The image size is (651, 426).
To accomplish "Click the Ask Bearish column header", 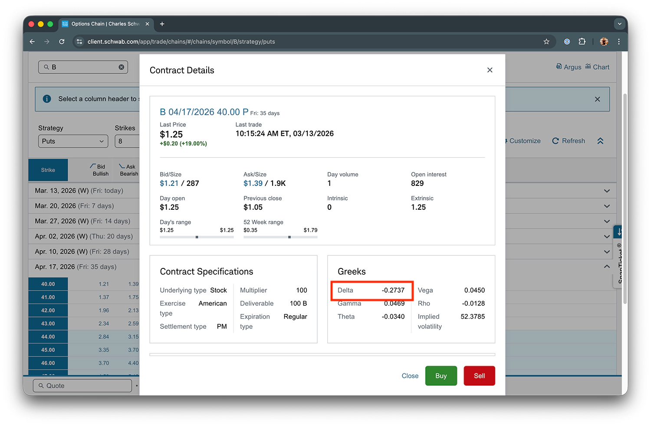I will 128,170.
